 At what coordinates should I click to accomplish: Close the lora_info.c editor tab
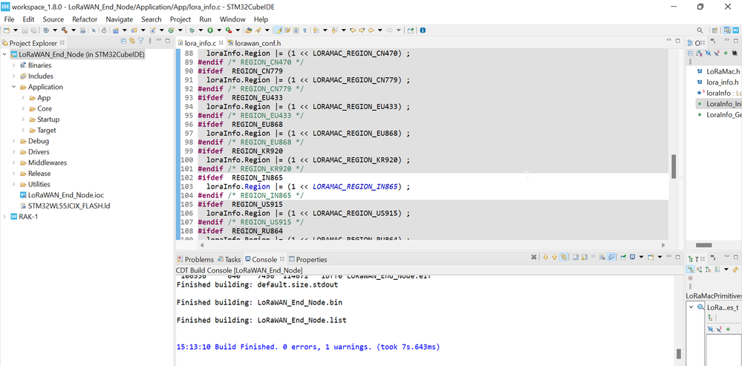pos(221,43)
